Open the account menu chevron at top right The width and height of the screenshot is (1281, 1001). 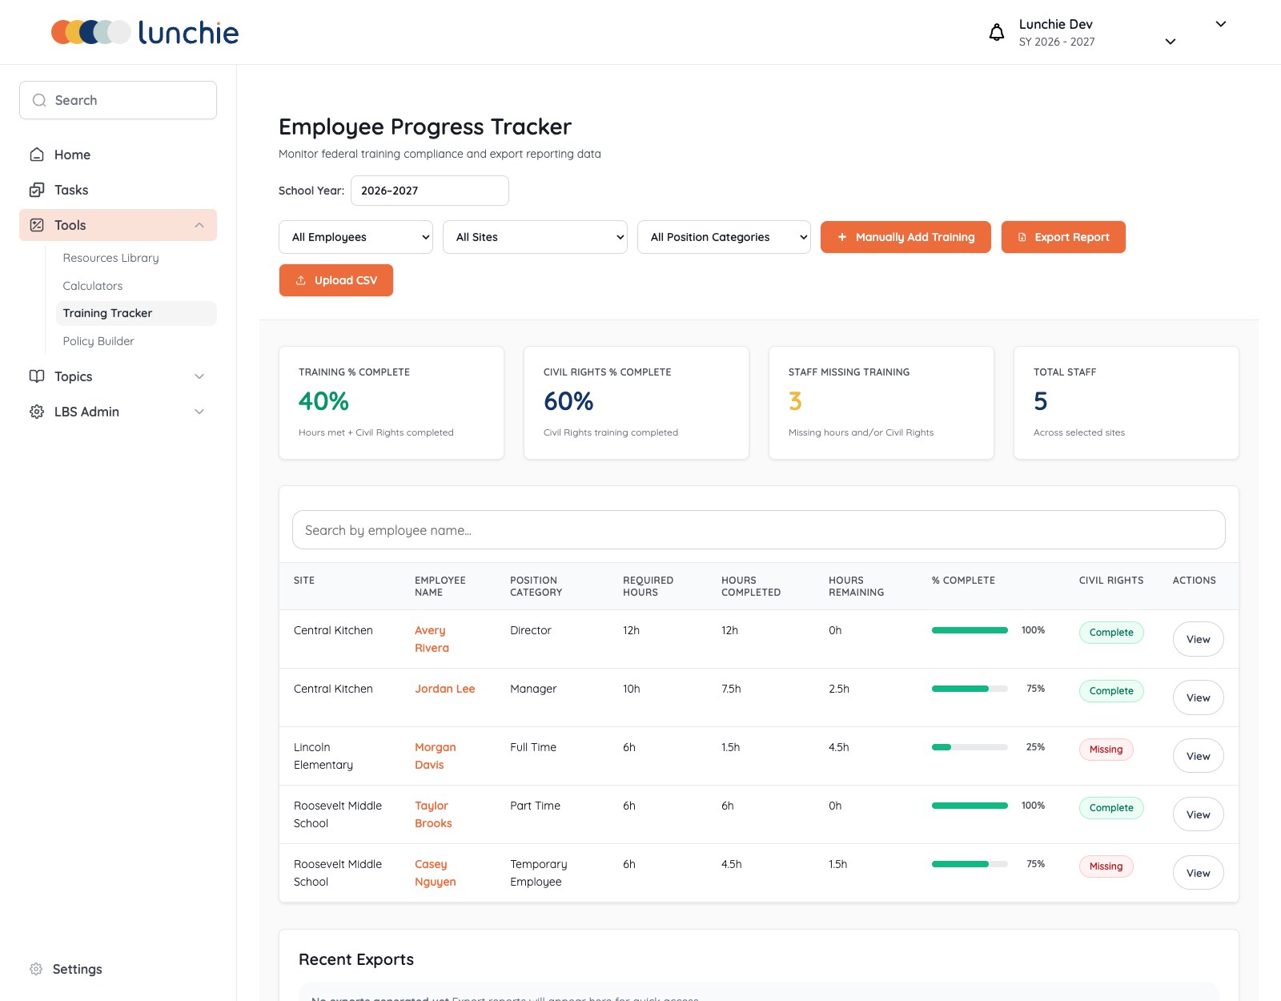click(x=1221, y=24)
